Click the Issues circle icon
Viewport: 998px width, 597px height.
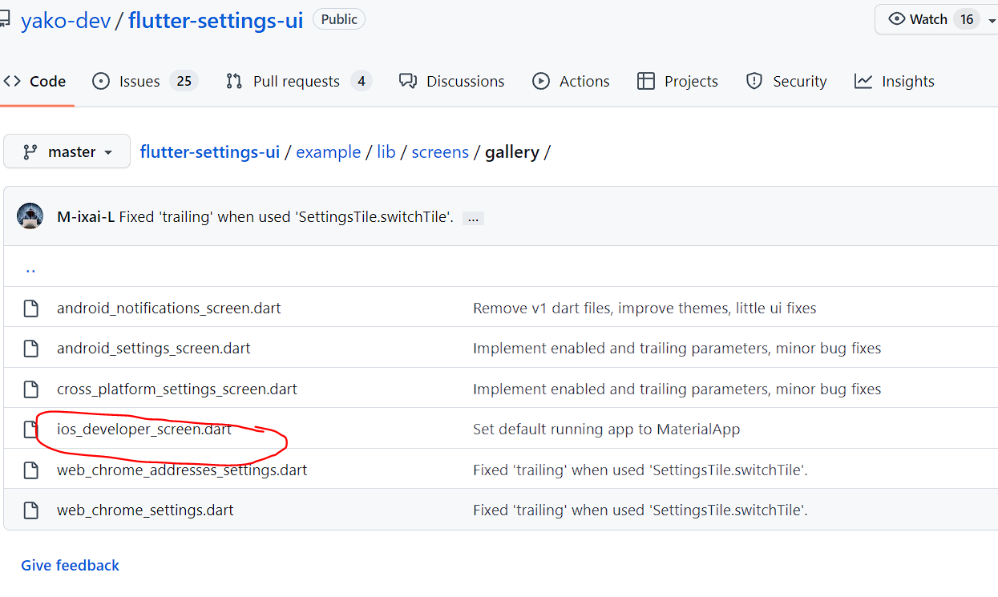[x=101, y=81]
